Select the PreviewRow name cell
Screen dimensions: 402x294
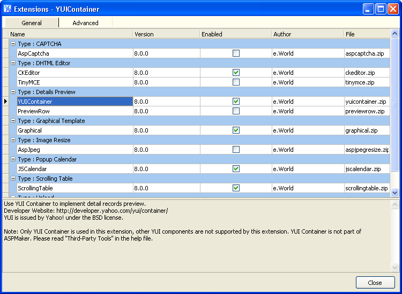75,111
